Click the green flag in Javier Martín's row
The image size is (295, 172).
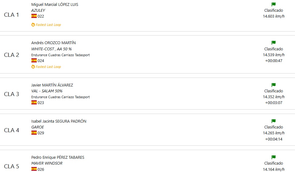click(273, 85)
